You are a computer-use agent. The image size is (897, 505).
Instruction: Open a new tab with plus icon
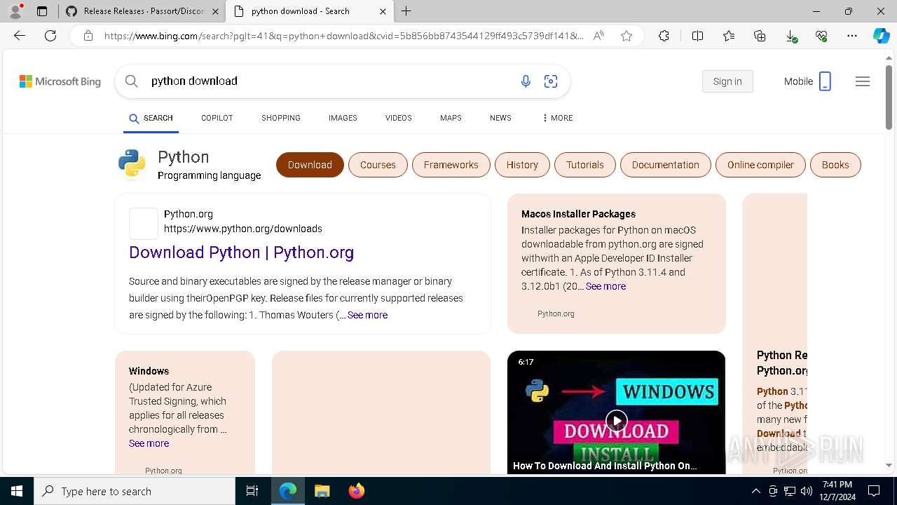406,11
